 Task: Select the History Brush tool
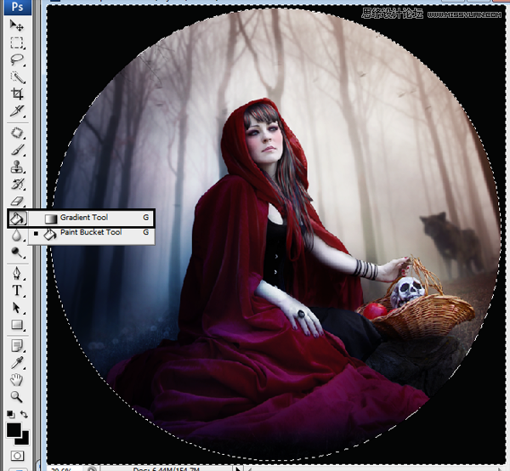pyautogui.click(x=17, y=184)
